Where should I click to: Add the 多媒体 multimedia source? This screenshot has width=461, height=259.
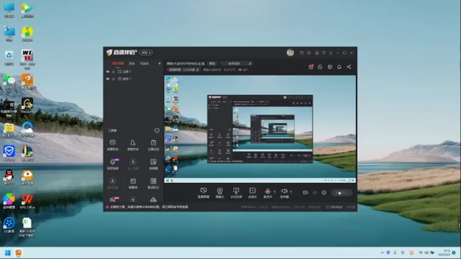click(x=252, y=193)
